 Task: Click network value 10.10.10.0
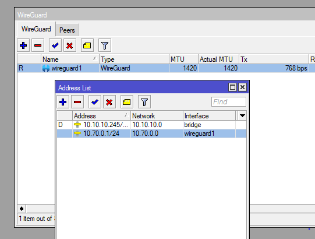tap(147, 125)
